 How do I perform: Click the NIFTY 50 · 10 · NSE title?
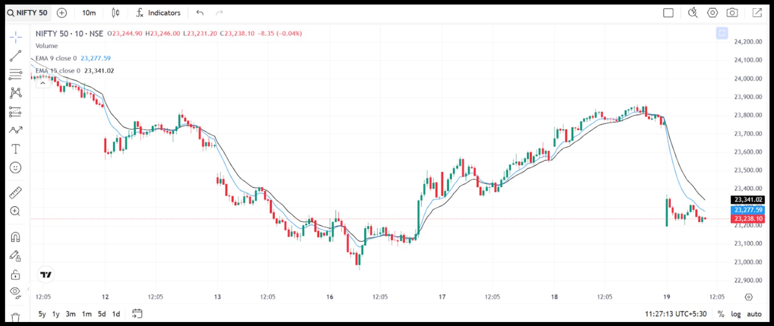69,33
